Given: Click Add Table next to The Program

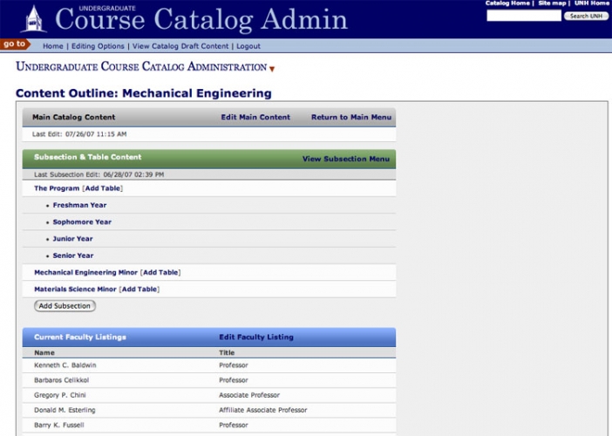Looking at the screenshot, I should [x=103, y=188].
